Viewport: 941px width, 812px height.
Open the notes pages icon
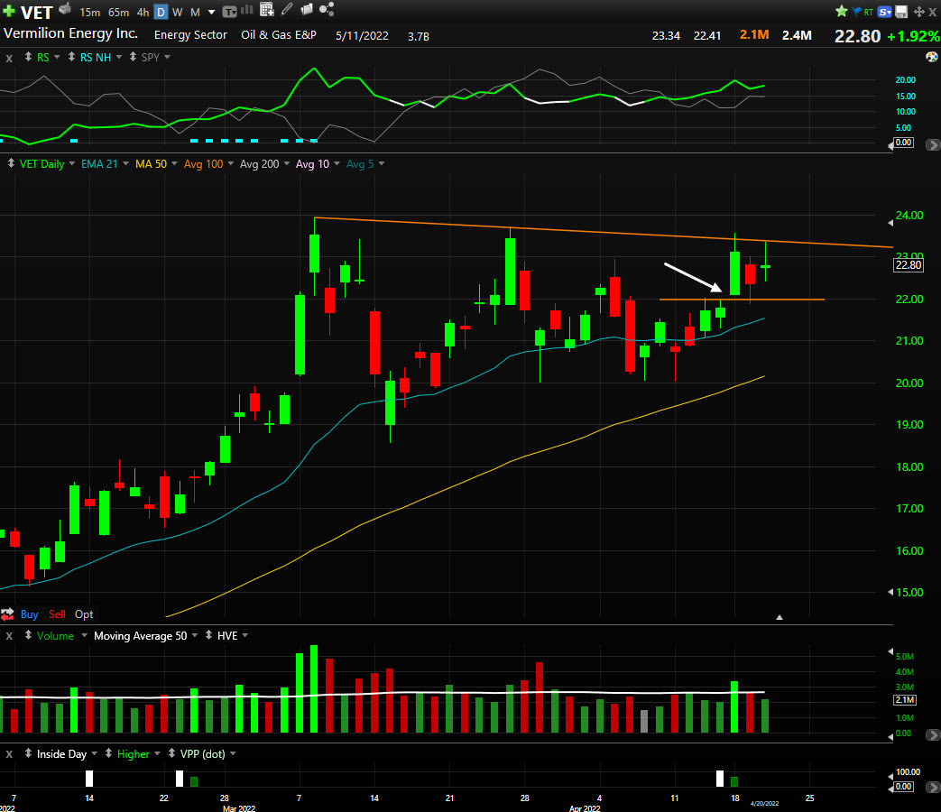tap(306, 10)
